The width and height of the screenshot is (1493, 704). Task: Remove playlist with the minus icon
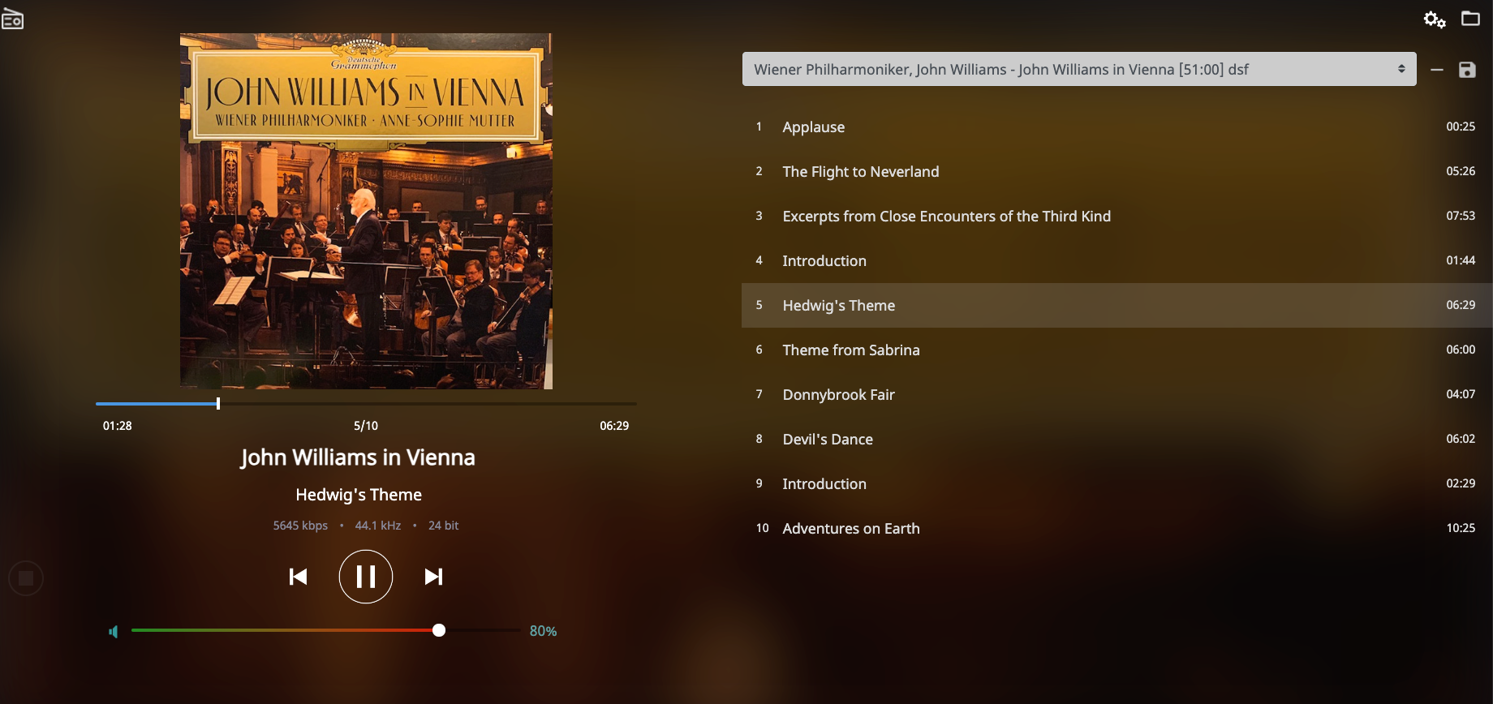[1437, 70]
